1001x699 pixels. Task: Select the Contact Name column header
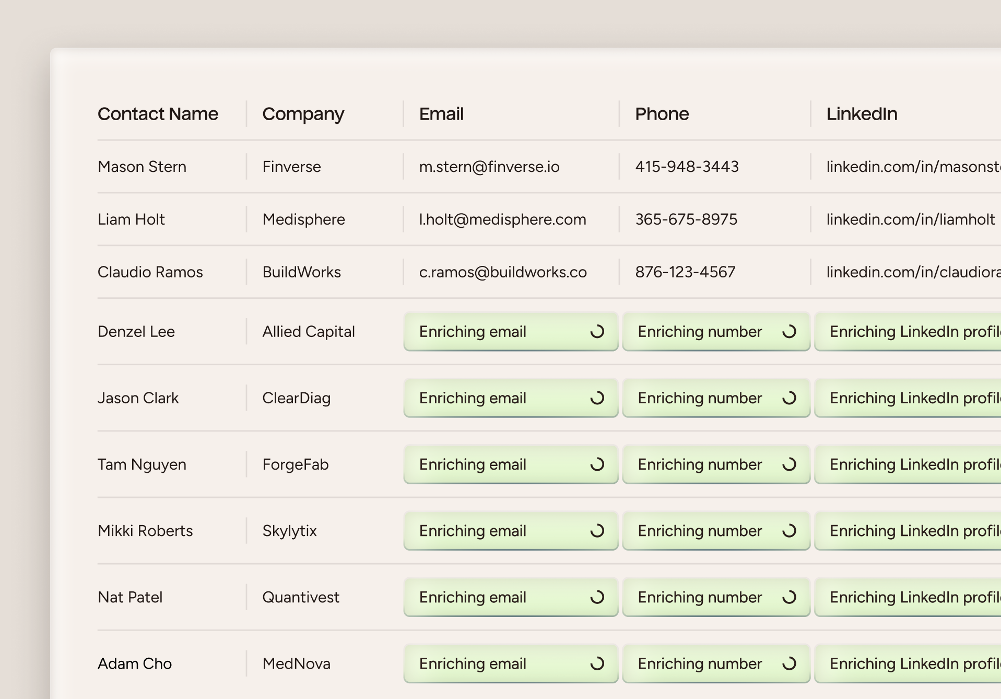coord(158,114)
